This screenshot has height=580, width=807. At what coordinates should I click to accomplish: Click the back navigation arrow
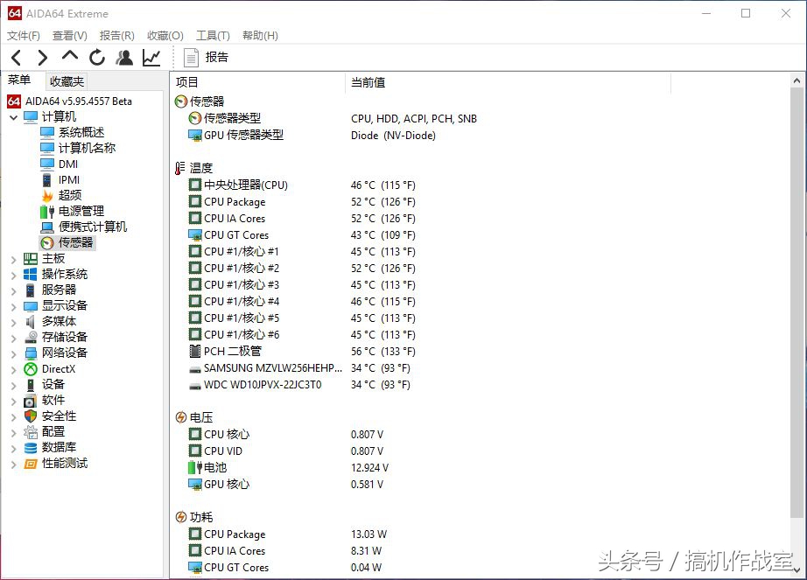pyautogui.click(x=16, y=58)
